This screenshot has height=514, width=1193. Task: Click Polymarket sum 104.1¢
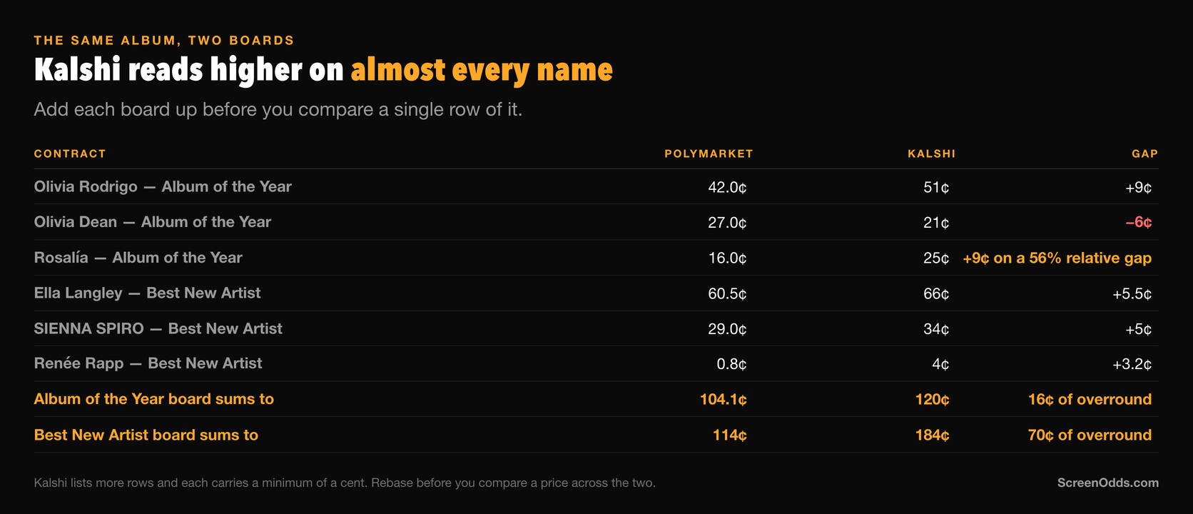click(x=723, y=399)
